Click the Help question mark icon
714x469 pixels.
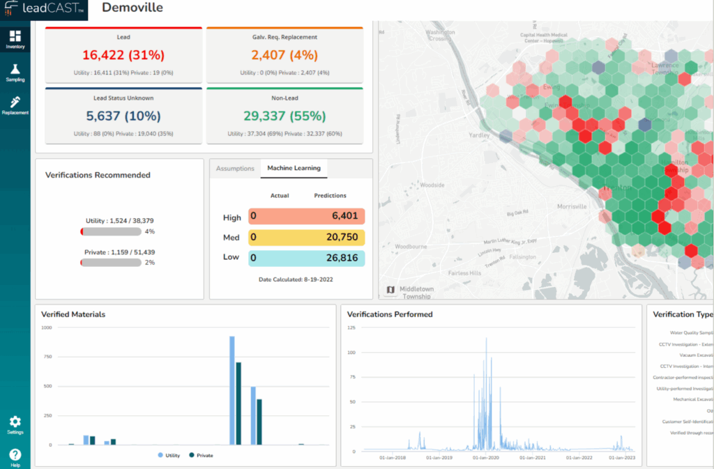pos(15,457)
